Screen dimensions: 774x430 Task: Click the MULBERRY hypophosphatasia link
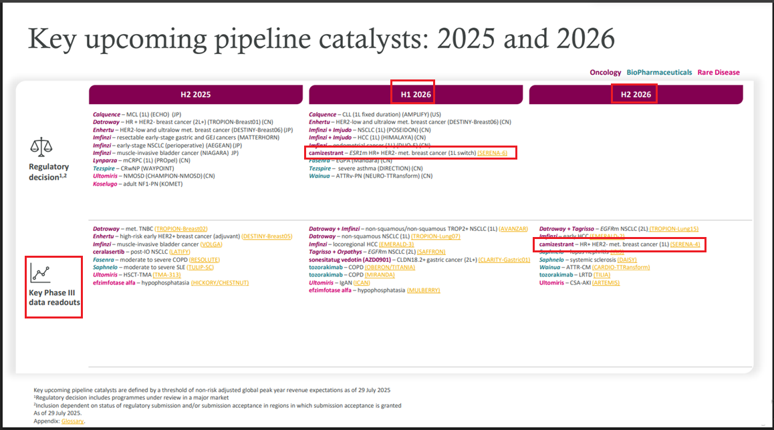pos(424,290)
